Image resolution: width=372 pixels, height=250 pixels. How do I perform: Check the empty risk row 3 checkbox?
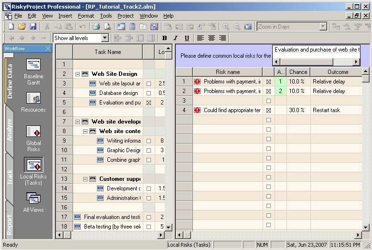(268, 101)
